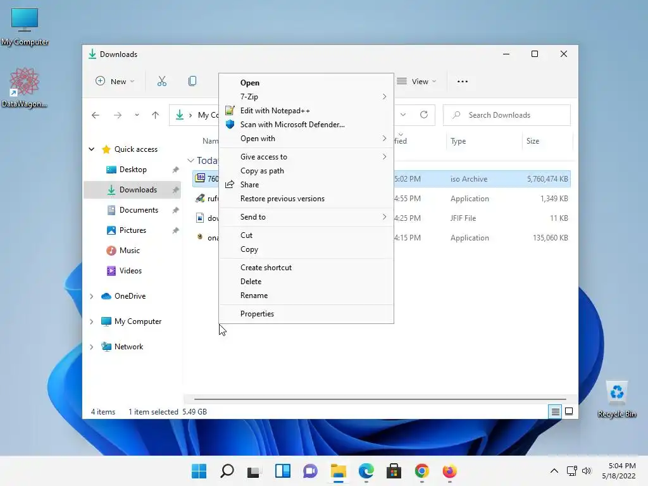Sort by the Type column header
648x486 pixels.
(x=484, y=141)
